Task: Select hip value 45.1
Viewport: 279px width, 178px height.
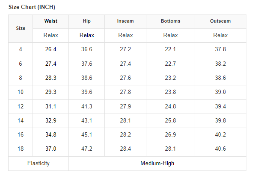Action: (87, 135)
